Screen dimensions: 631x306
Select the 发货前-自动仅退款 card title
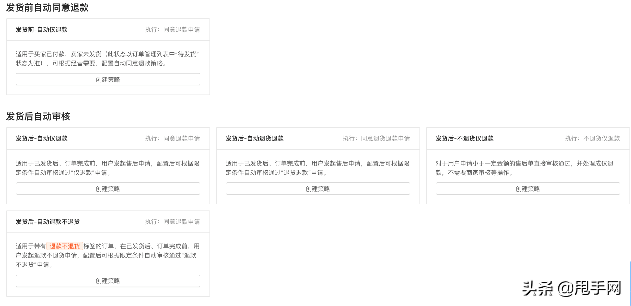click(x=42, y=30)
